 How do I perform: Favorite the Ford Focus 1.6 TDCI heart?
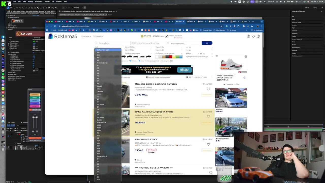coord(208,145)
